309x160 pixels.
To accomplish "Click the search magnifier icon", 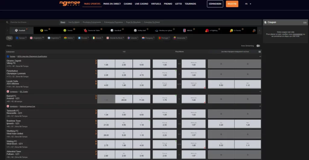I will [x=7, y=22].
